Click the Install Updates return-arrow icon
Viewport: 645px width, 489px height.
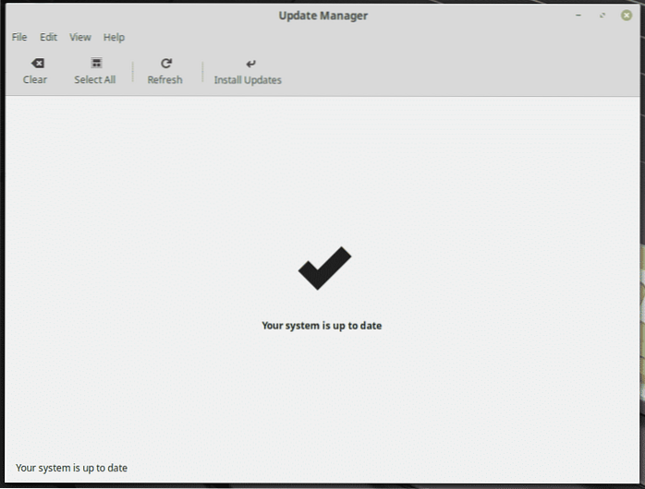pyautogui.click(x=248, y=64)
